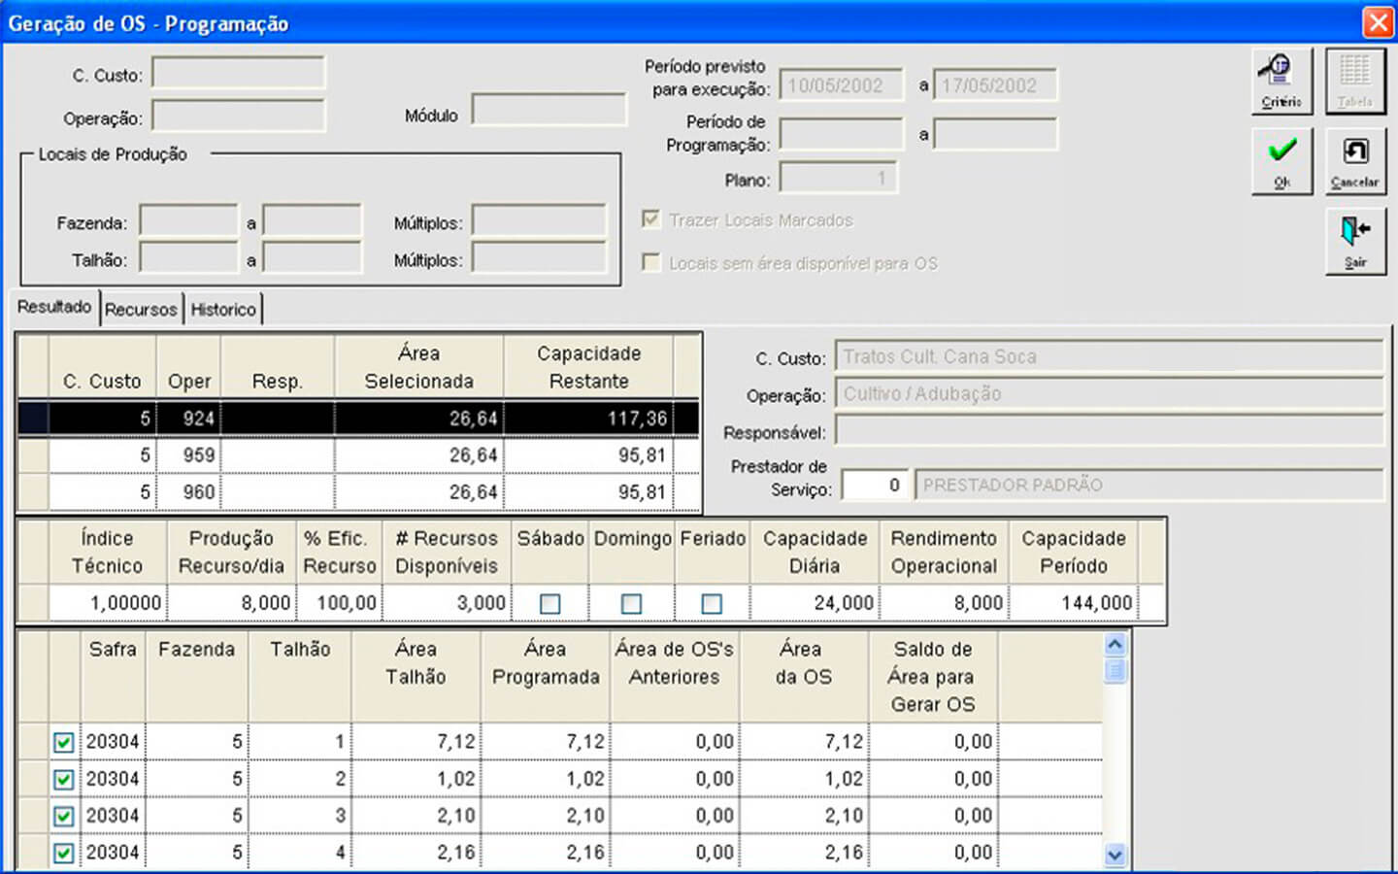
Task: Click the C. Custo input field at top
Action: click(239, 74)
